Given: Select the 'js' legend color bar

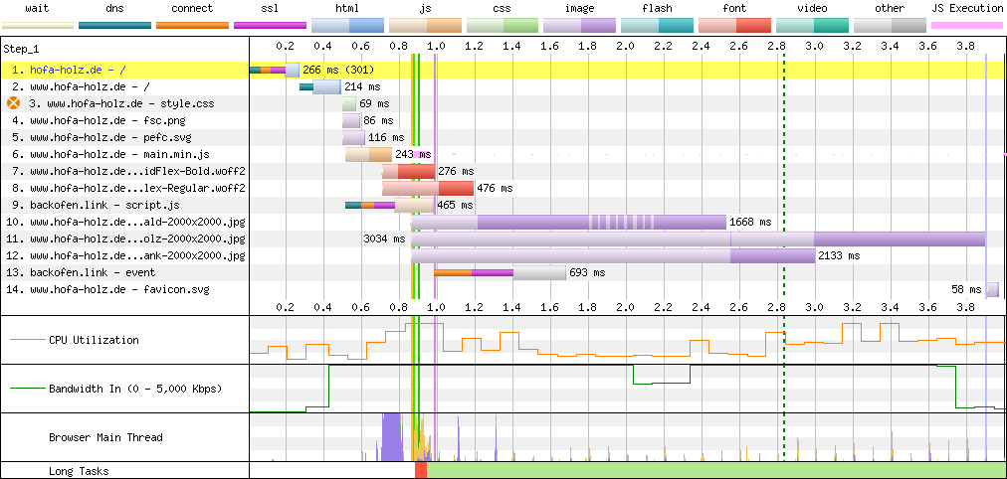Looking at the screenshot, I should tap(425, 26).
